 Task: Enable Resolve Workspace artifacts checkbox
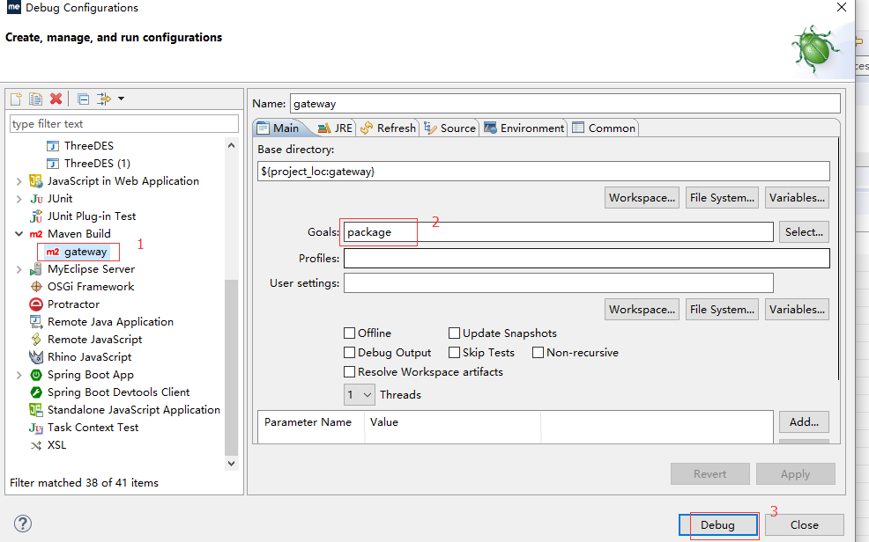(x=349, y=371)
